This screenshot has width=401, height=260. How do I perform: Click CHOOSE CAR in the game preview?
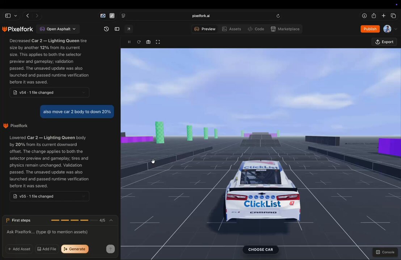[x=261, y=250]
